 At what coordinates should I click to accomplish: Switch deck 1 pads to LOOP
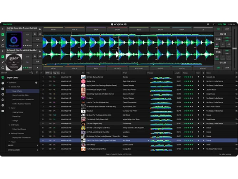coord(227,29)
